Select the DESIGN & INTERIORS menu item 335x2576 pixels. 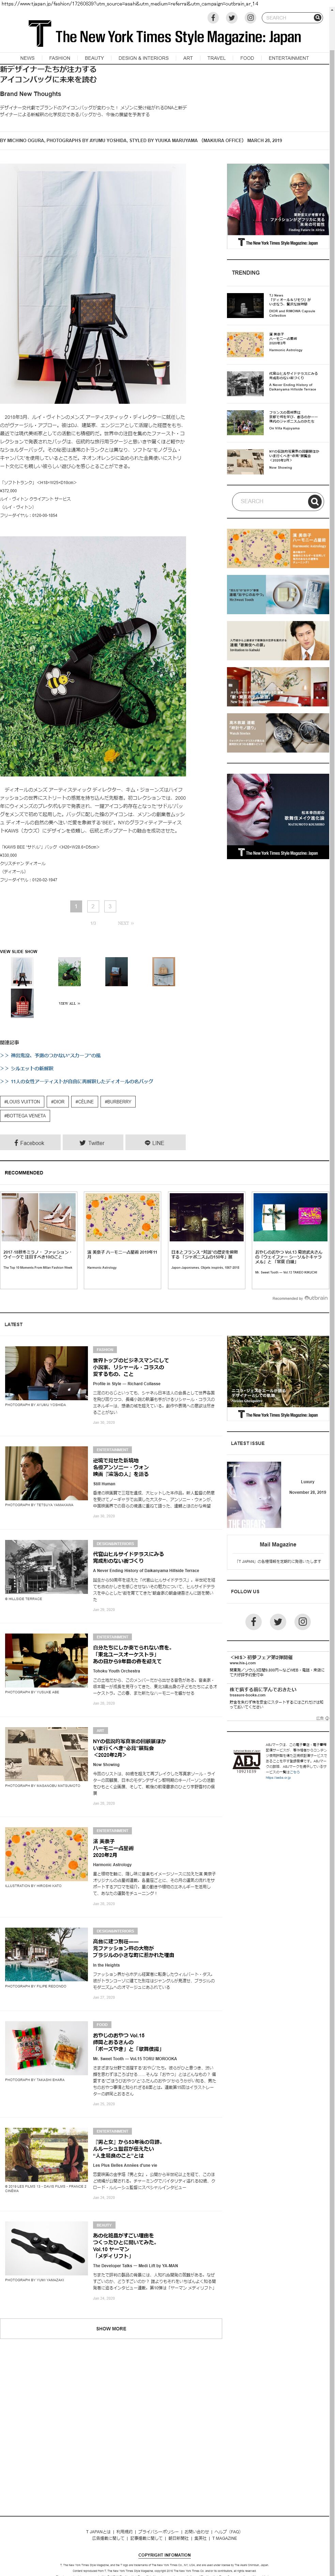pos(143,58)
